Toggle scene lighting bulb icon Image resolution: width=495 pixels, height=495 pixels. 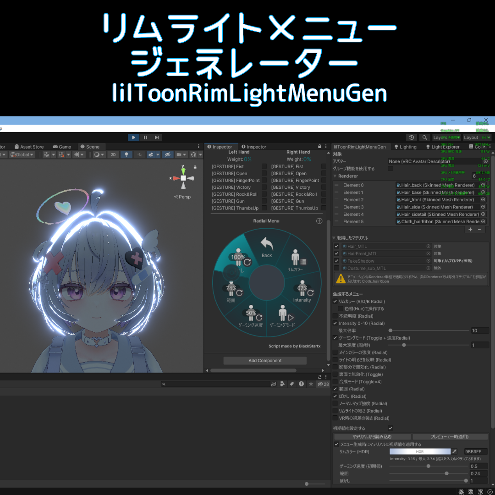pos(126,155)
